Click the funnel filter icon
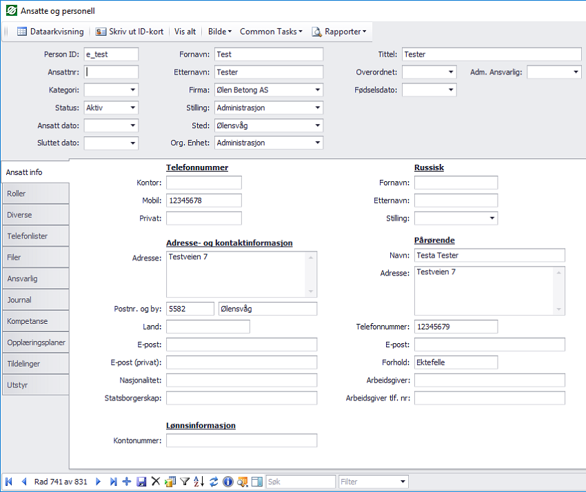 click(x=185, y=482)
